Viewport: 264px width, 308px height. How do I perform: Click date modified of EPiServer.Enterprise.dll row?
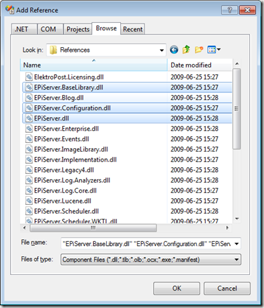[194, 129]
